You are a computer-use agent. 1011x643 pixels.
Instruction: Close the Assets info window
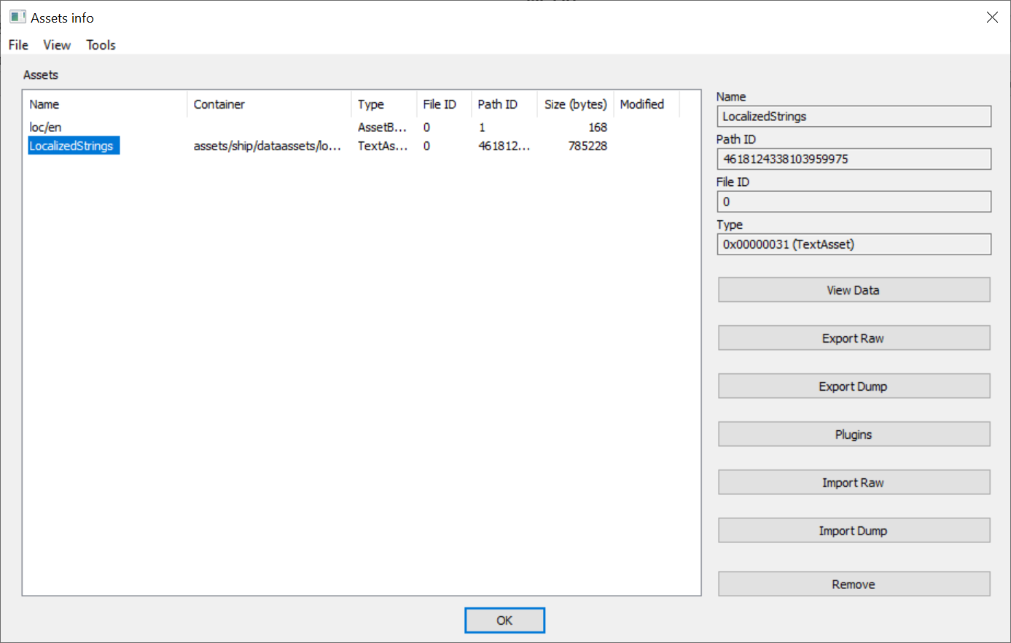(x=992, y=17)
